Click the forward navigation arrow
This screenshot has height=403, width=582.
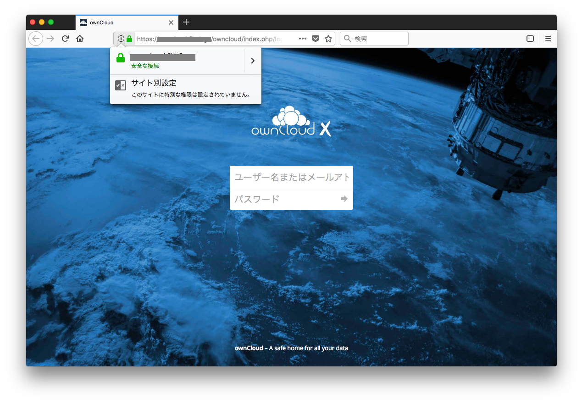[50, 39]
